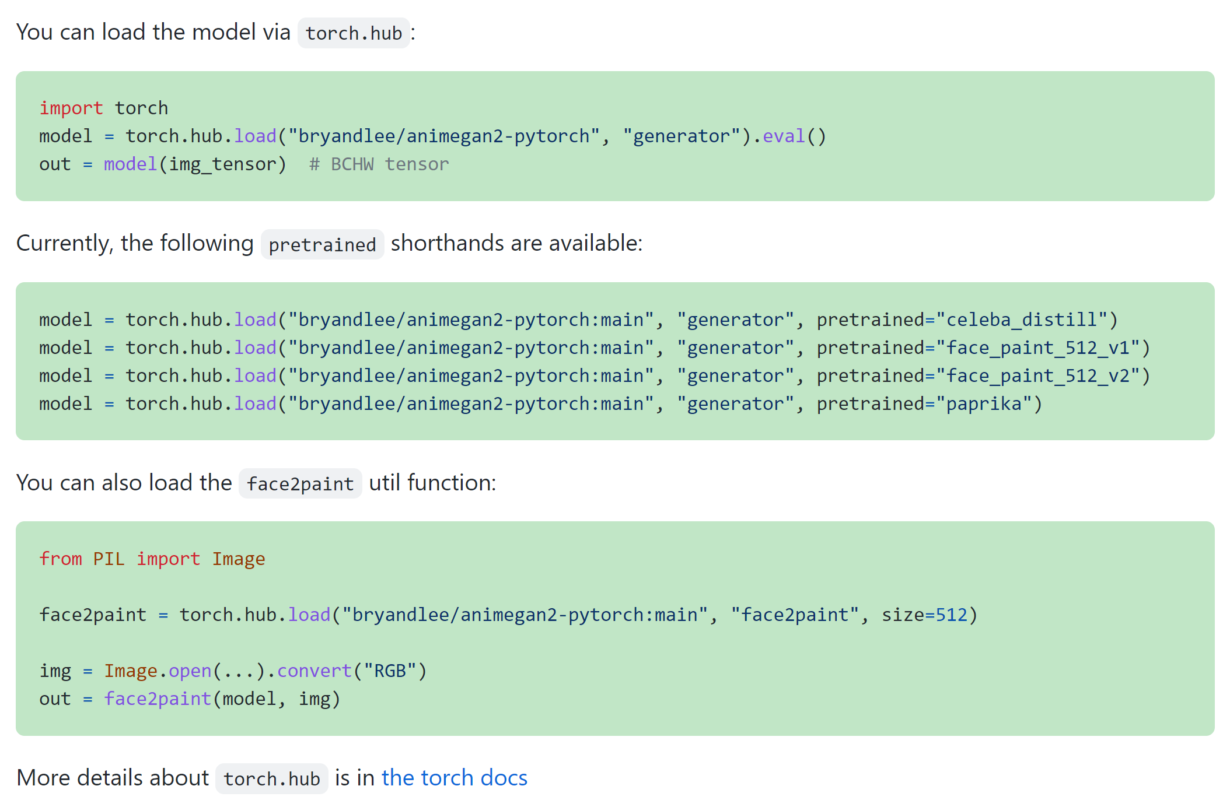Click the 'import torch' code line
Image resolution: width=1230 pixels, height=800 pixels.
tap(104, 108)
